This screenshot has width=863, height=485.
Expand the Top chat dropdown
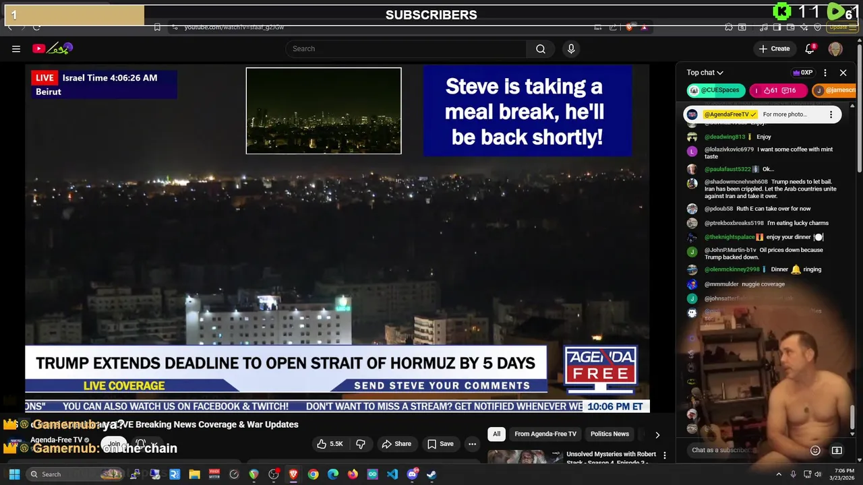pos(705,73)
